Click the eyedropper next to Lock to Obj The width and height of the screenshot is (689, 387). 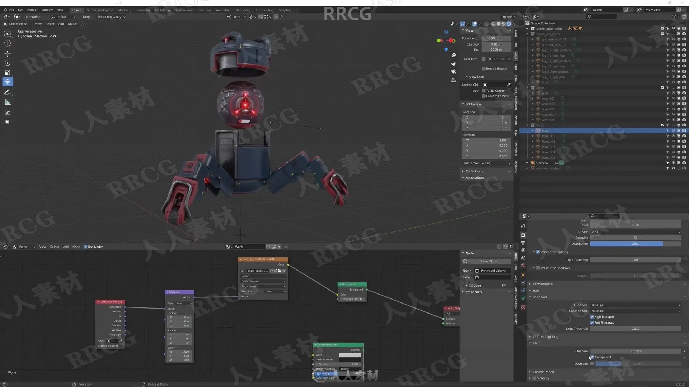coord(508,85)
